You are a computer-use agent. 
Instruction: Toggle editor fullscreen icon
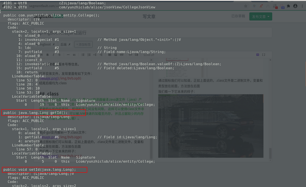click(264, 55)
